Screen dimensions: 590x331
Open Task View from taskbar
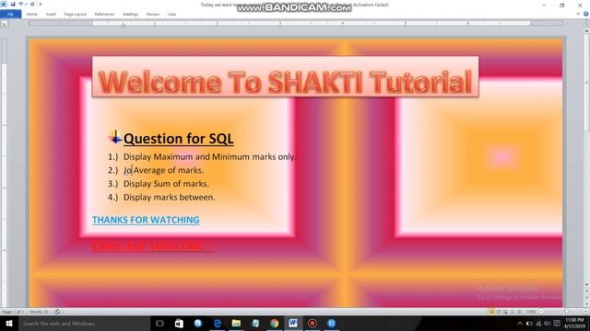point(159,324)
